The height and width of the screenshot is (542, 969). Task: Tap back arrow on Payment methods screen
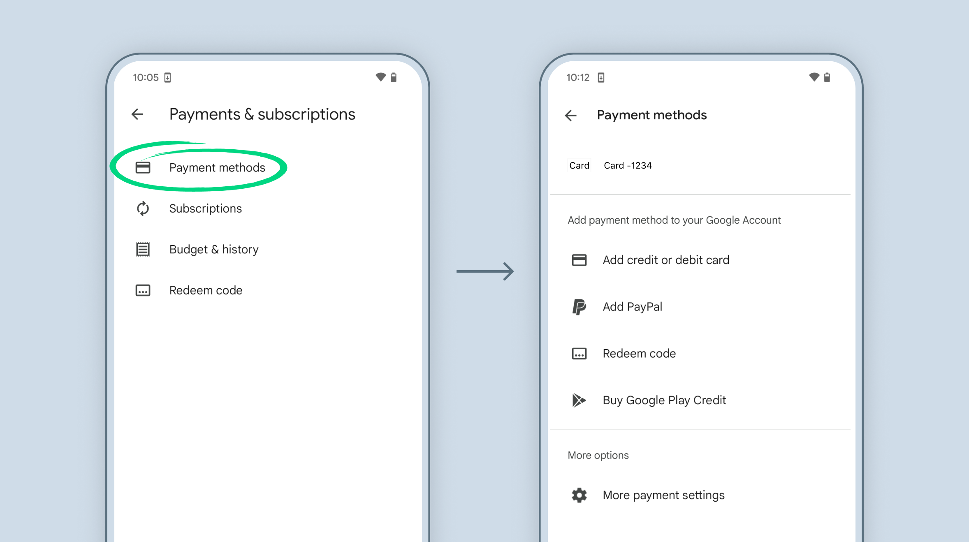pos(571,116)
